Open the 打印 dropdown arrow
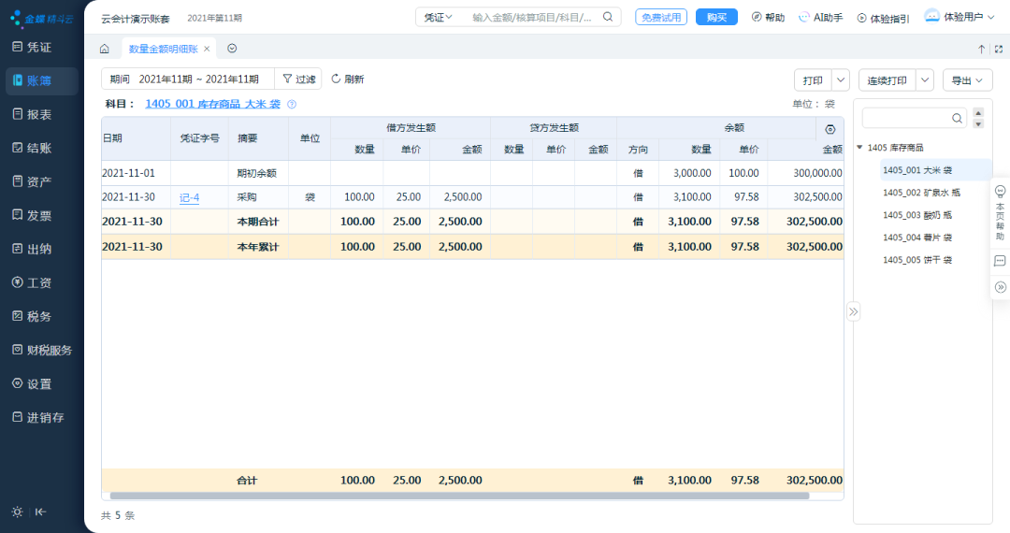The image size is (1010, 533). [841, 80]
